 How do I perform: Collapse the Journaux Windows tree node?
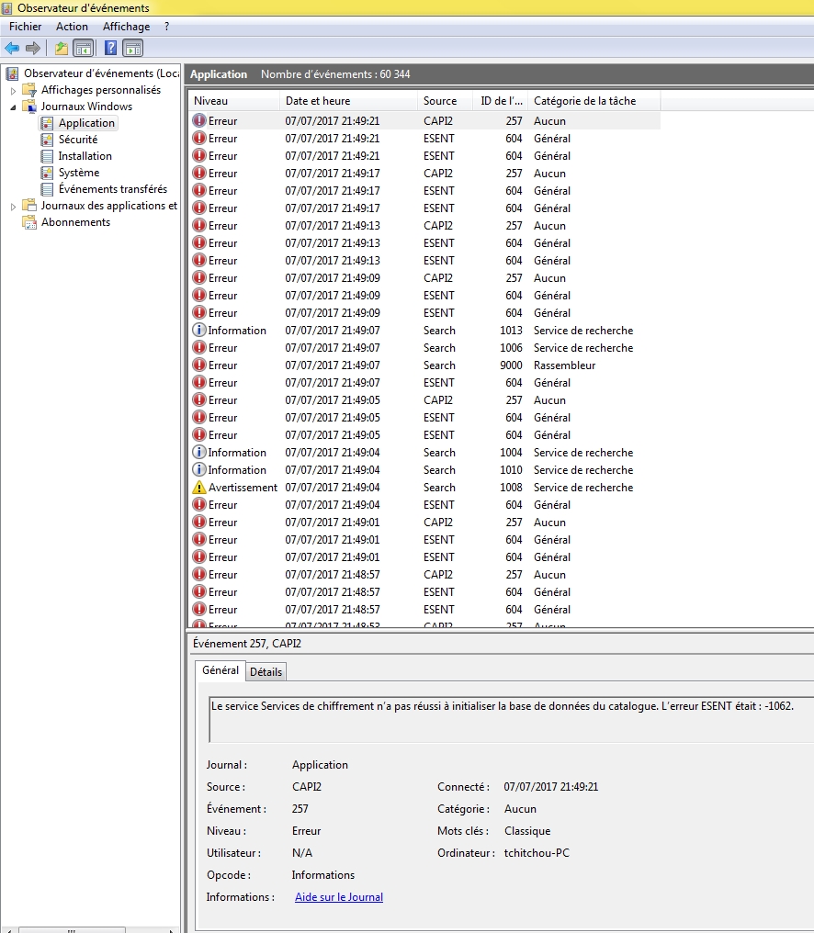pyautogui.click(x=13, y=107)
